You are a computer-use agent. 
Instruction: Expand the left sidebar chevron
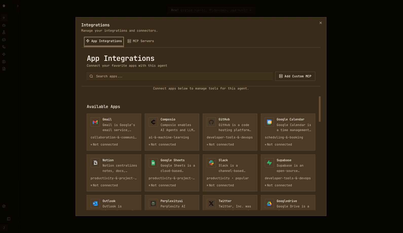tap(18, 6)
